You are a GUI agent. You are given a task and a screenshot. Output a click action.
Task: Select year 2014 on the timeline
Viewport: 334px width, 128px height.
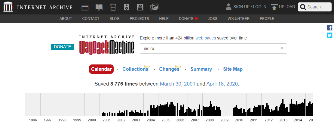pyautogui.click(x=298, y=120)
